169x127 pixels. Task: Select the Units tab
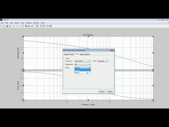click(x=77, y=54)
